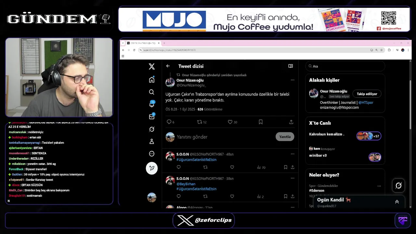The width and height of the screenshot is (416, 234).
Task: Reload the page in browser toolbar
Action: tap(134, 50)
